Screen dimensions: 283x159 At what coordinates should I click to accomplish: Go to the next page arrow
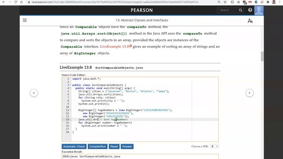tap(249, 93)
